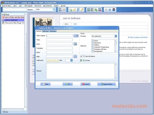This screenshot has height=115, width=154.
Task: Open the Plugins menu
Action: pos(56,6)
